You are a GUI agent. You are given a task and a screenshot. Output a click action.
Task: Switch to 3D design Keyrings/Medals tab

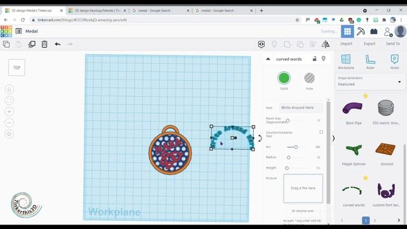(x=97, y=11)
